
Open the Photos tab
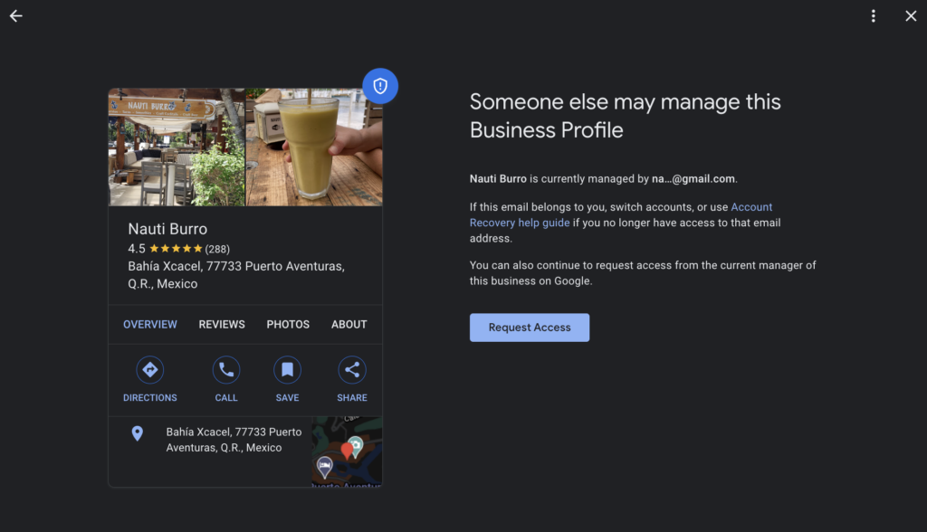[288, 325]
